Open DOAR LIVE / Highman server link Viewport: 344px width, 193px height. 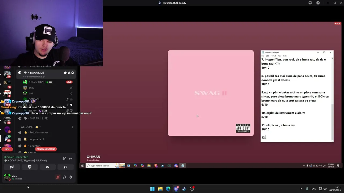pyautogui.click(x=28, y=161)
